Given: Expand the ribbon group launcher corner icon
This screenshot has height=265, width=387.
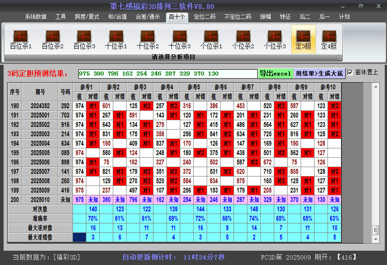Looking at the screenshot, I should point(339,58).
